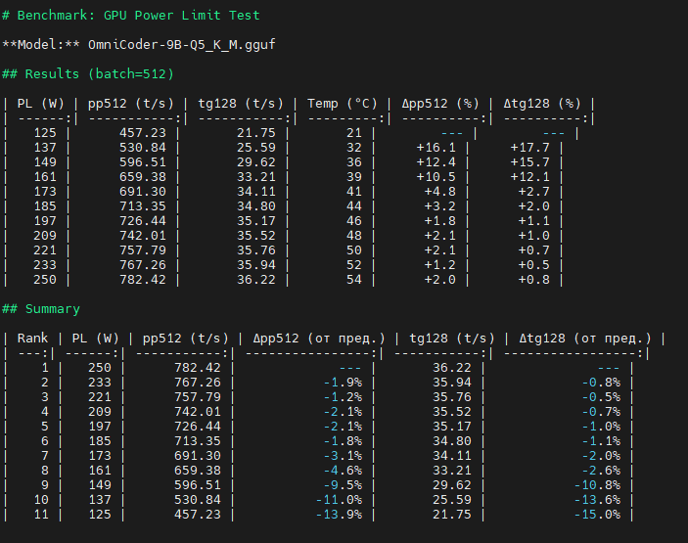Click 457.23 in the Results table
688x543 pixels.
143,133
